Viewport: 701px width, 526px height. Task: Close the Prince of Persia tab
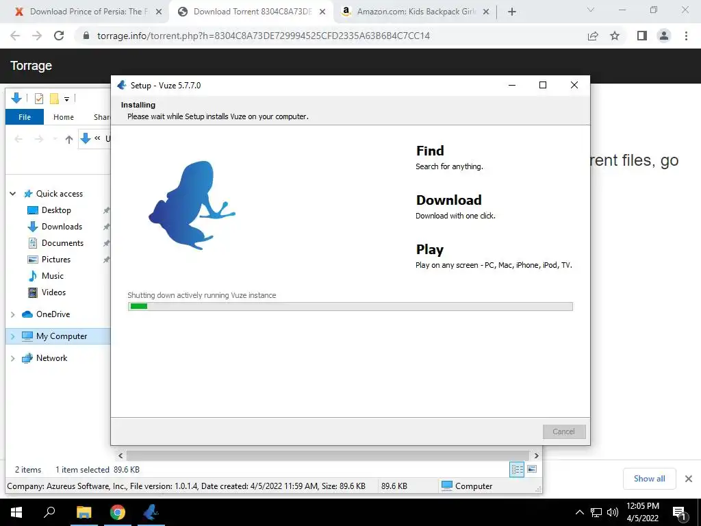click(159, 12)
